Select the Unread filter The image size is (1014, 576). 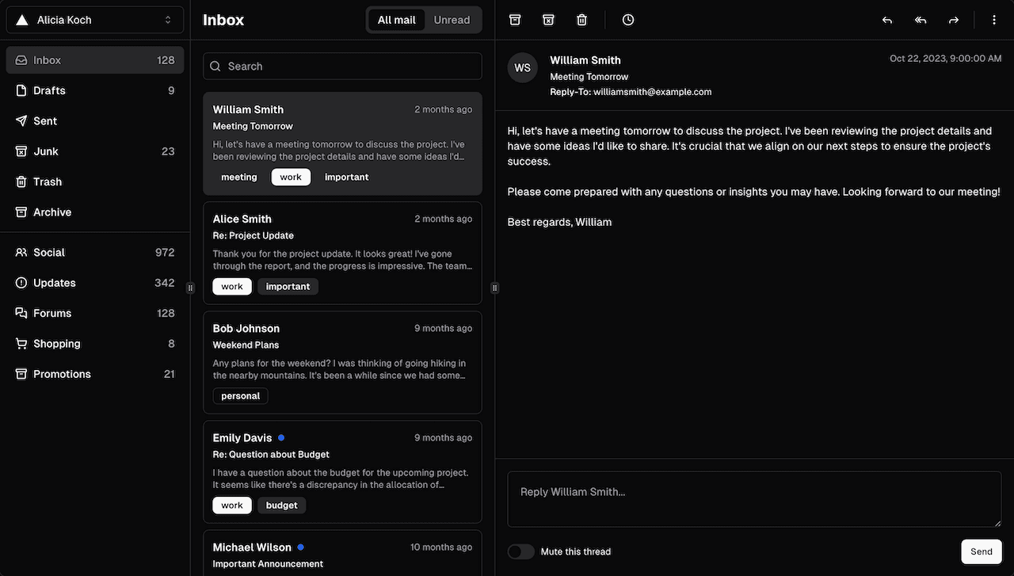click(452, 19)
